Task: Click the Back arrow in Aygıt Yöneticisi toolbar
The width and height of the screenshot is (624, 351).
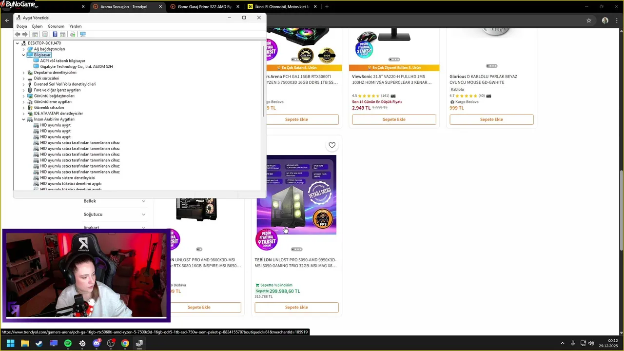Action: tap(18, 34)
